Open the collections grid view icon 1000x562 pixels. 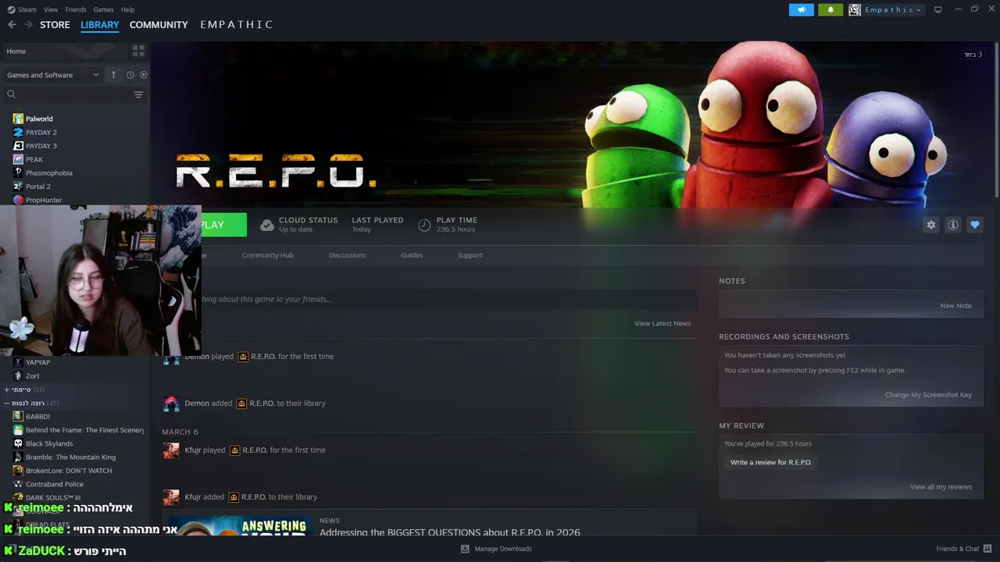point(138,51)
